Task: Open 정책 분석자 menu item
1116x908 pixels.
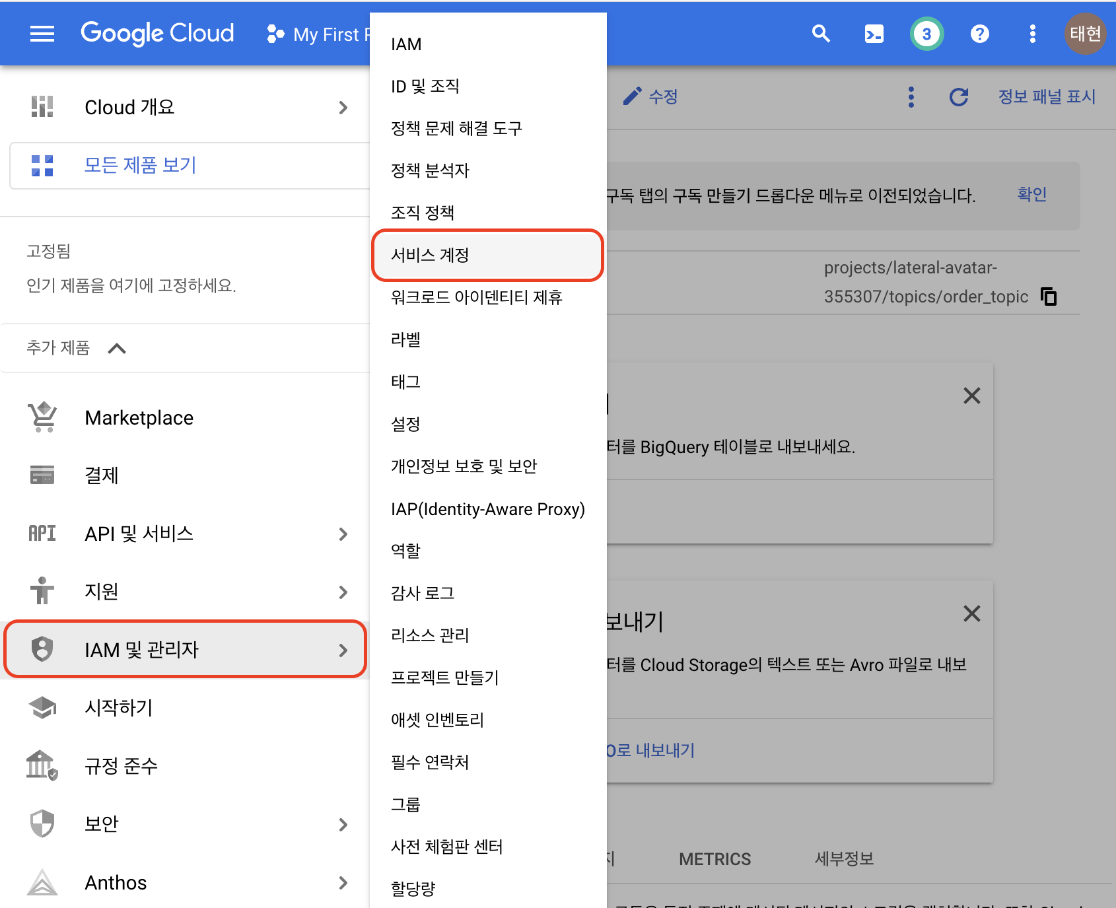Action: coord(488,170)
